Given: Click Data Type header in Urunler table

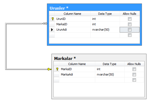Looking at the screenshot, I should pyautogui.click(x=105, y=14).
